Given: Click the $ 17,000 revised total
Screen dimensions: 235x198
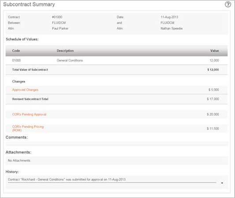Looking at the screenshot, I should point(213,99).
